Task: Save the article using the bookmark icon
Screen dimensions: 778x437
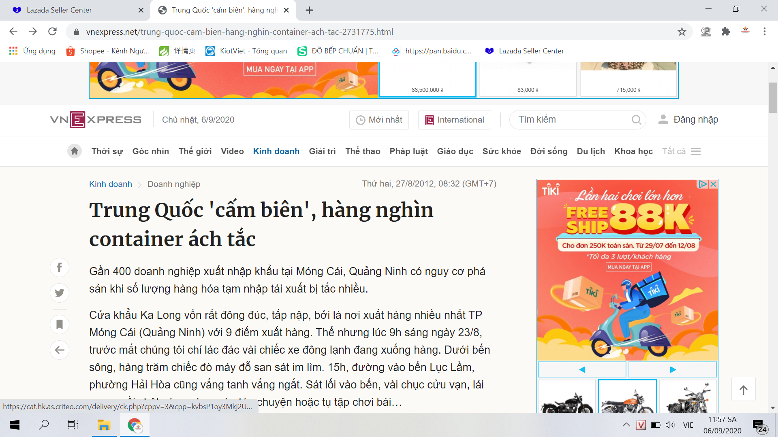Action: point(60,324)
